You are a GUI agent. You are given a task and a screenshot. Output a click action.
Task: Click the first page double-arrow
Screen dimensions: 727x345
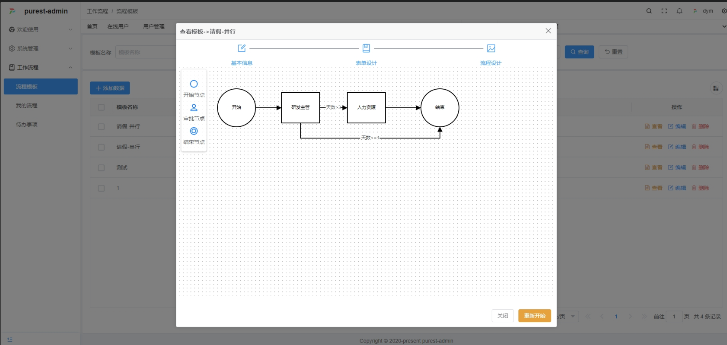click(x=588, y=317)
